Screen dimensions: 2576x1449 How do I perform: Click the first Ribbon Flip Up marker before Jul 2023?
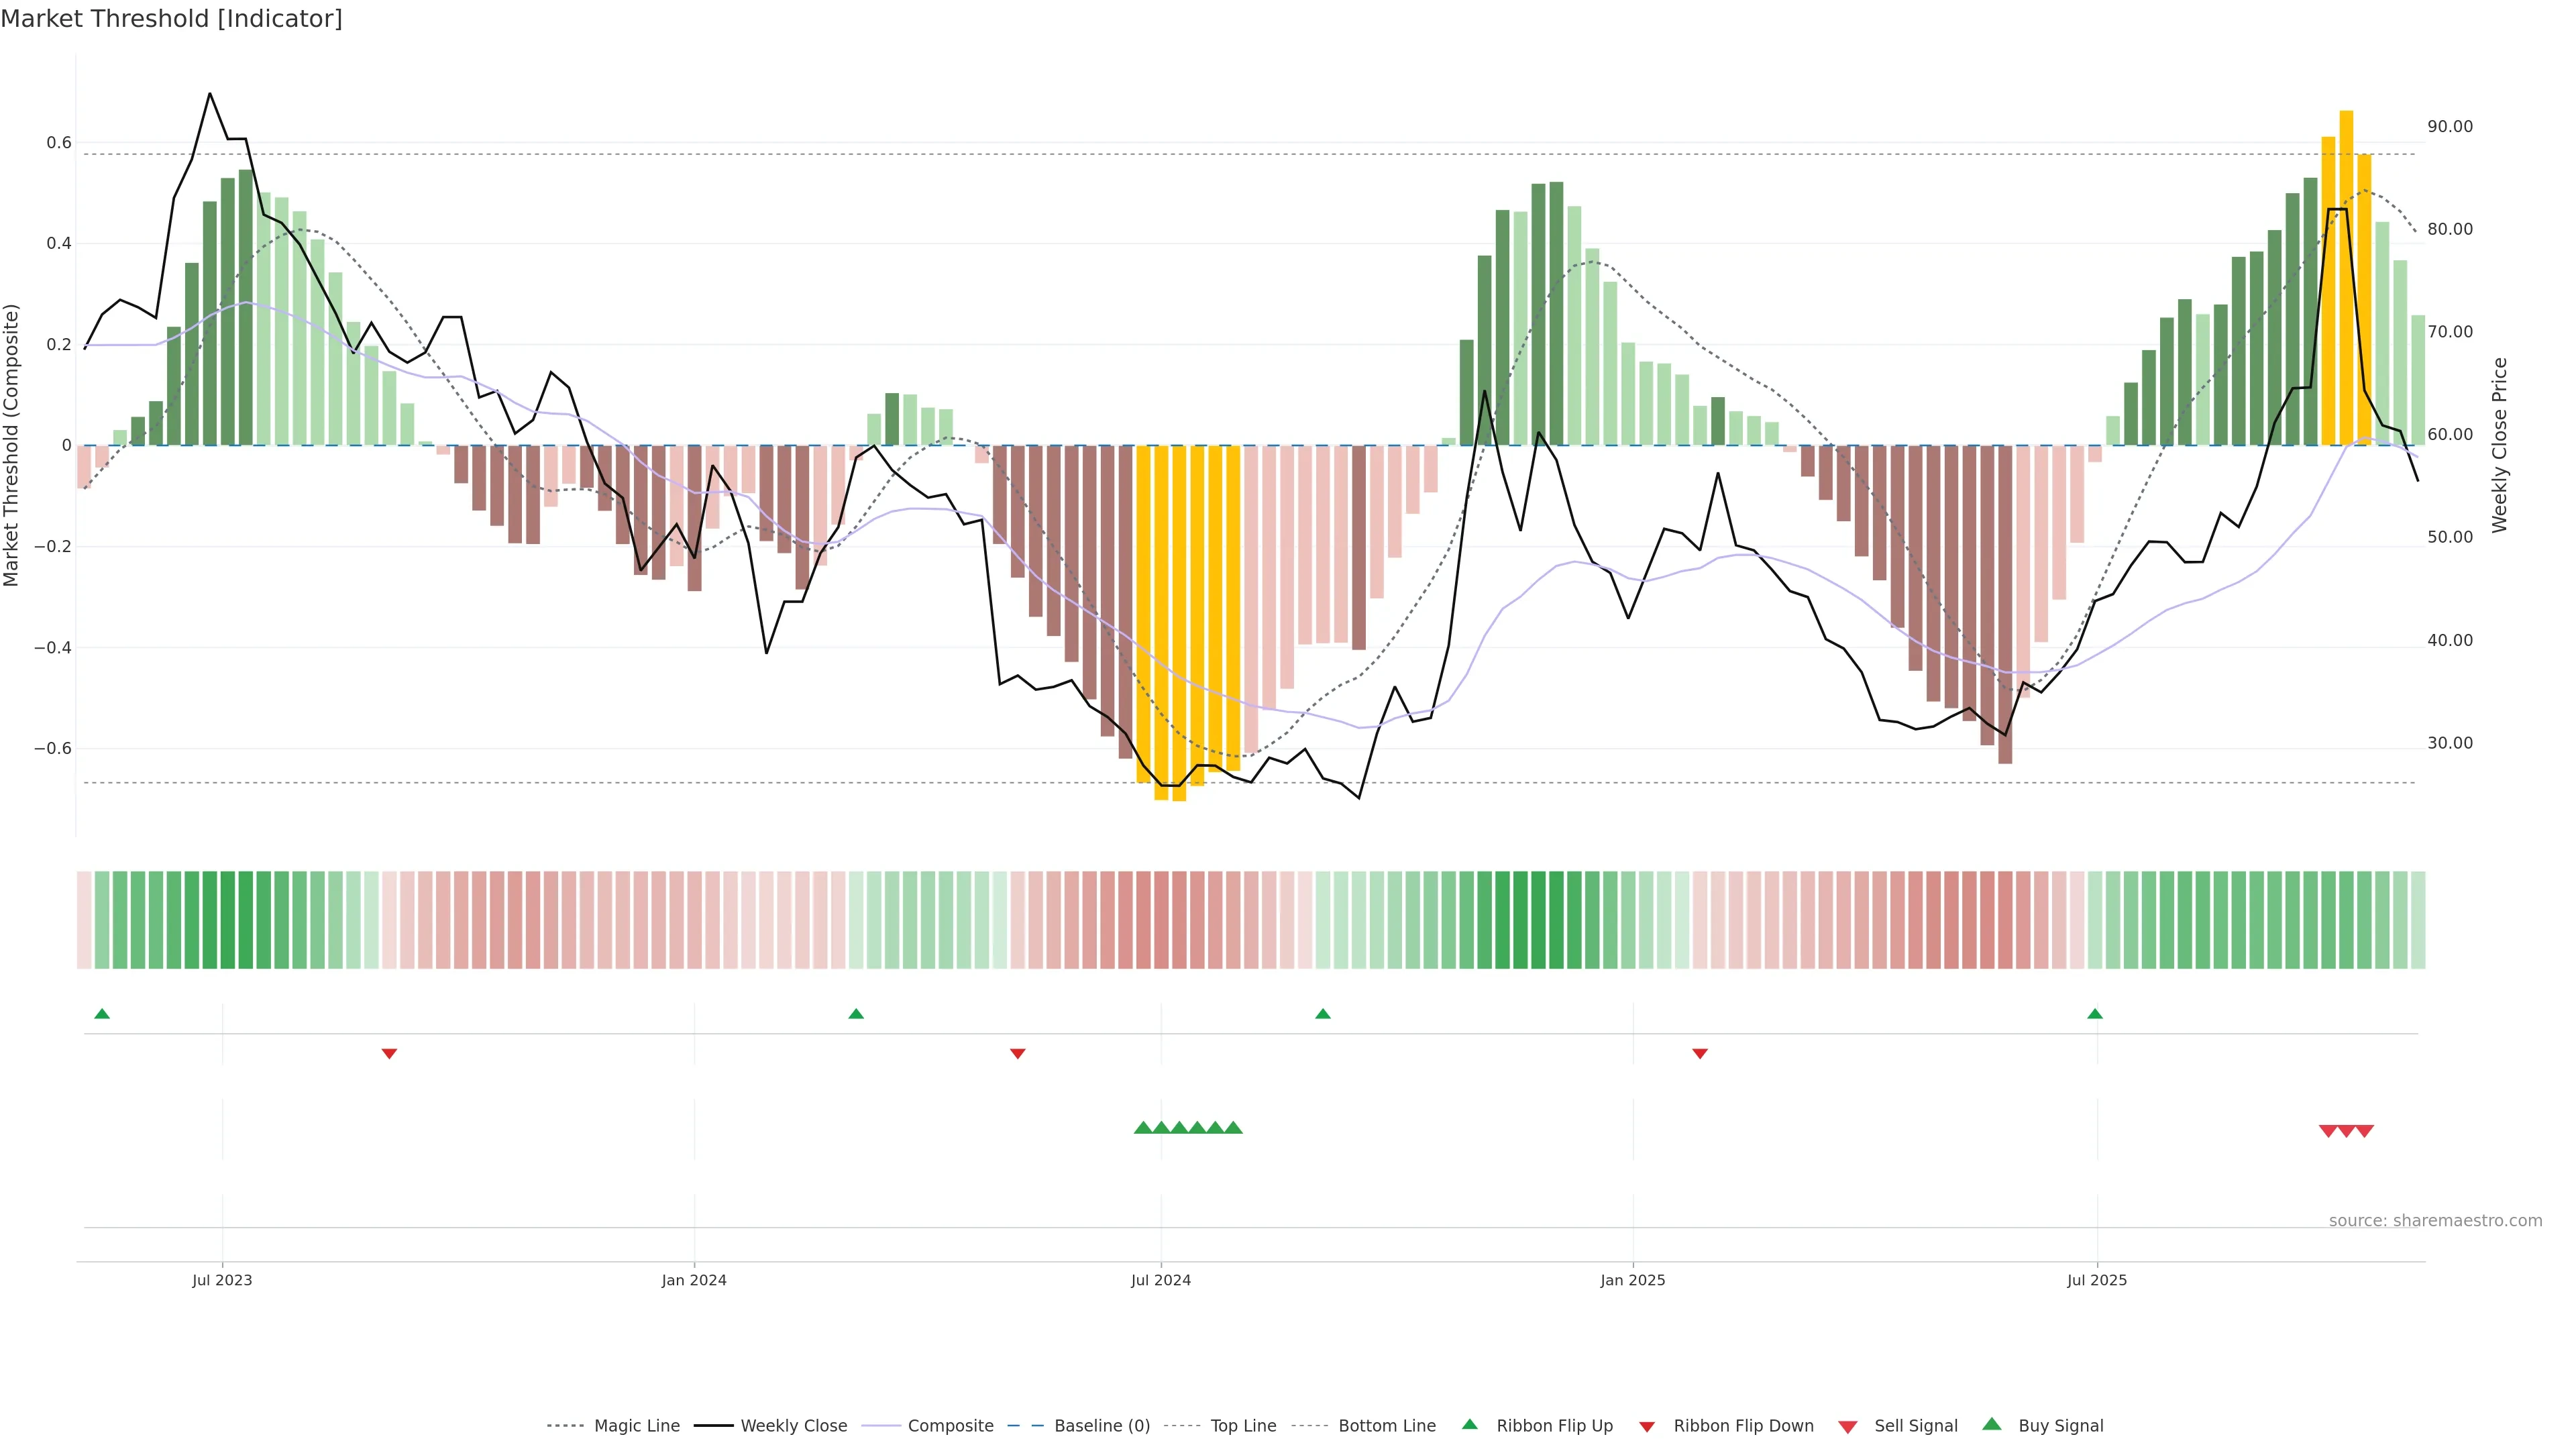point(102,1014)
